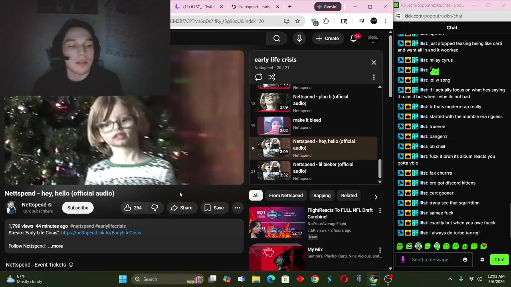
Task: Open the tab search icon in Chrome toolbar
Action: click(344, 21)
